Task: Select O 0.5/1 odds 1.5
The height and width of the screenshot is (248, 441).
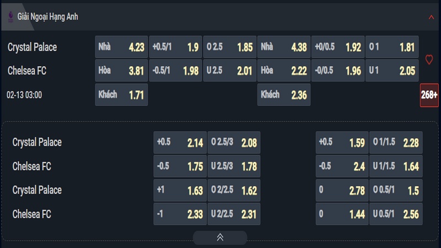Action: coord(396,190)
